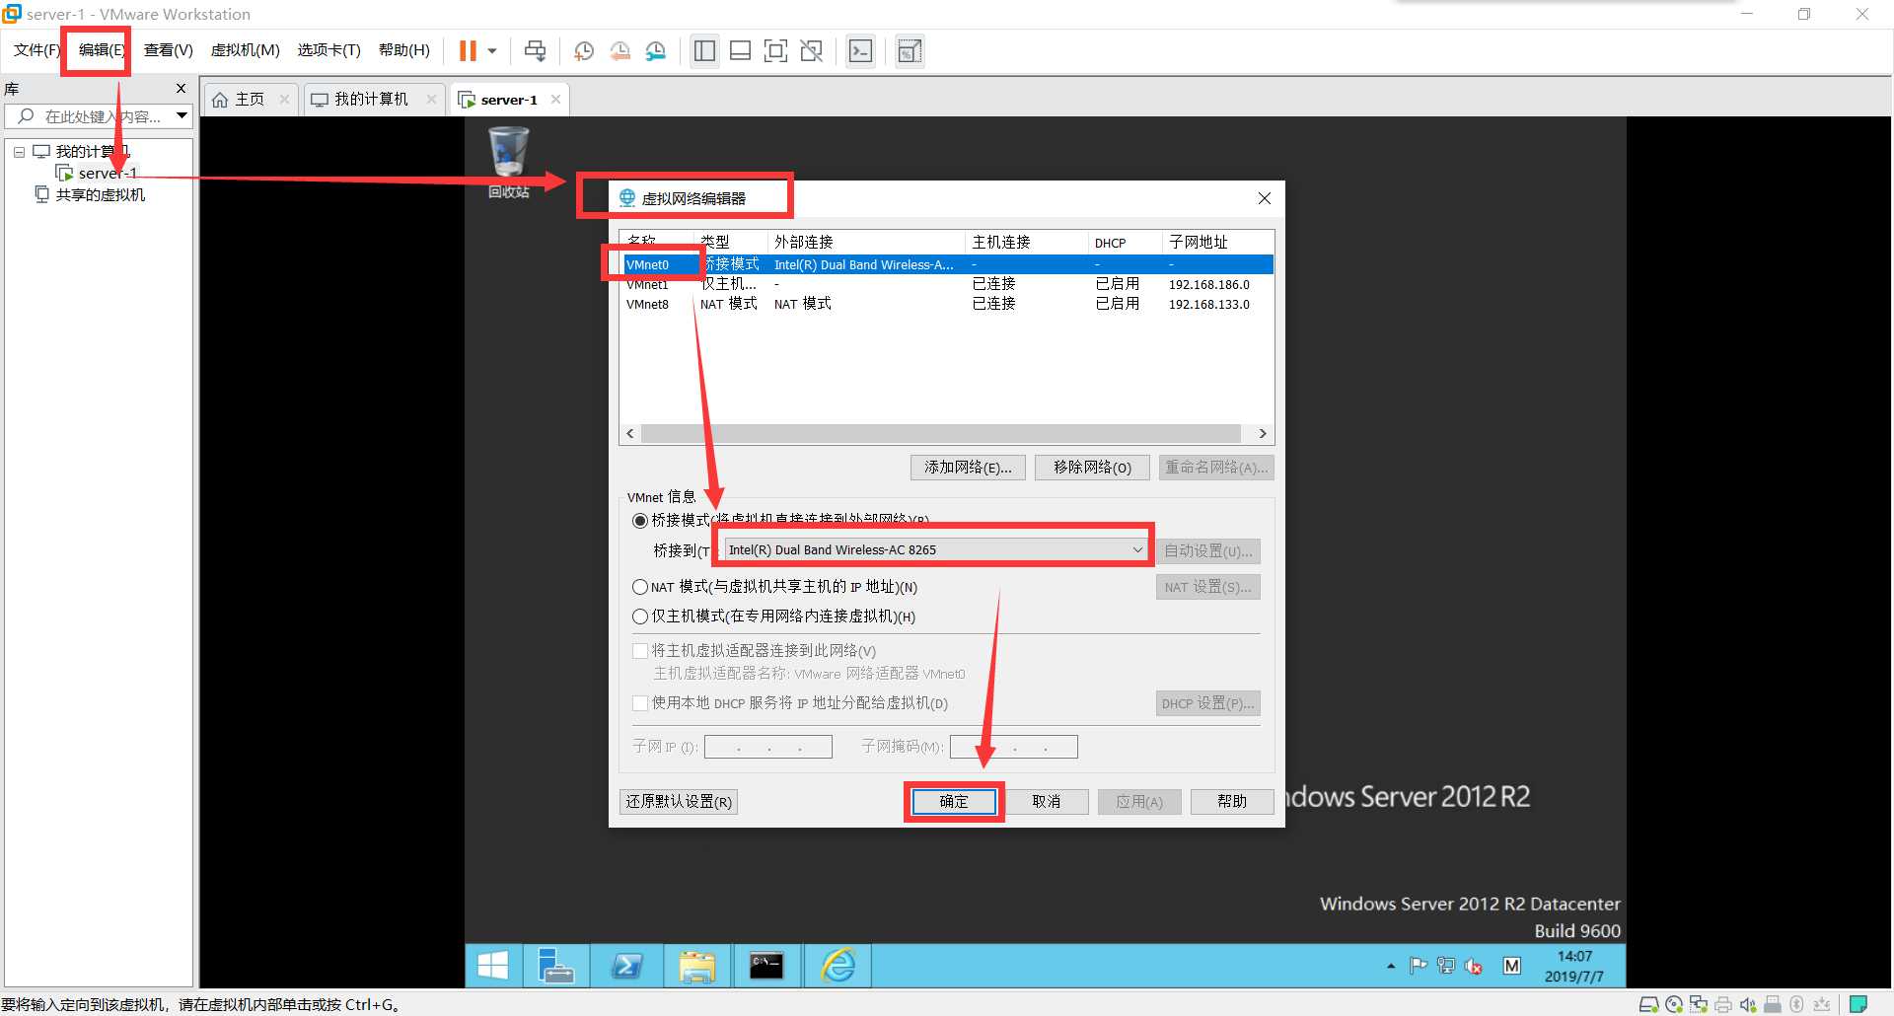Open File Explorer in the guest taskbar
1894x1016 pixels.
(x=696, y=966)
